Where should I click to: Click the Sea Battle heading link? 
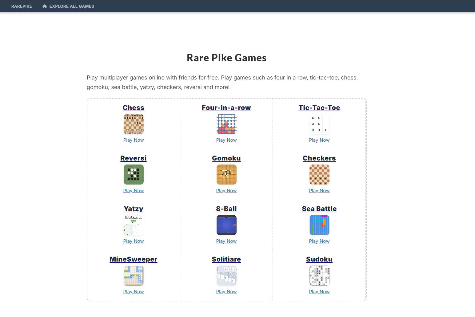point(319,209)
